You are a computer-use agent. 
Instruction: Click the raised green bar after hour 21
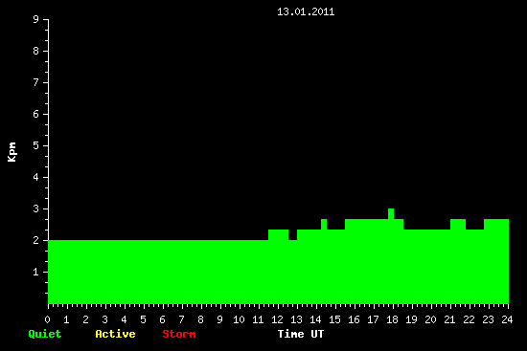click(x=458, y=224)
